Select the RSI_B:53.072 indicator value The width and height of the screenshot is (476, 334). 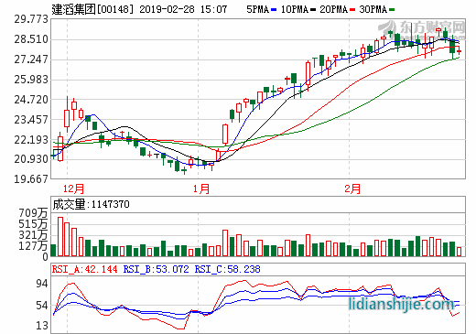pos(156,269)
